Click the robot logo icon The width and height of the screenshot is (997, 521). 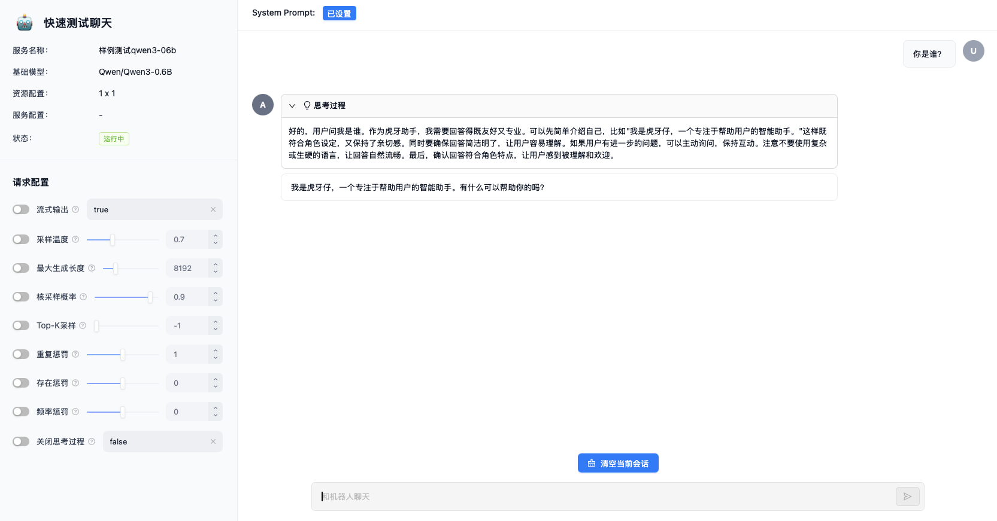point(25,23)
